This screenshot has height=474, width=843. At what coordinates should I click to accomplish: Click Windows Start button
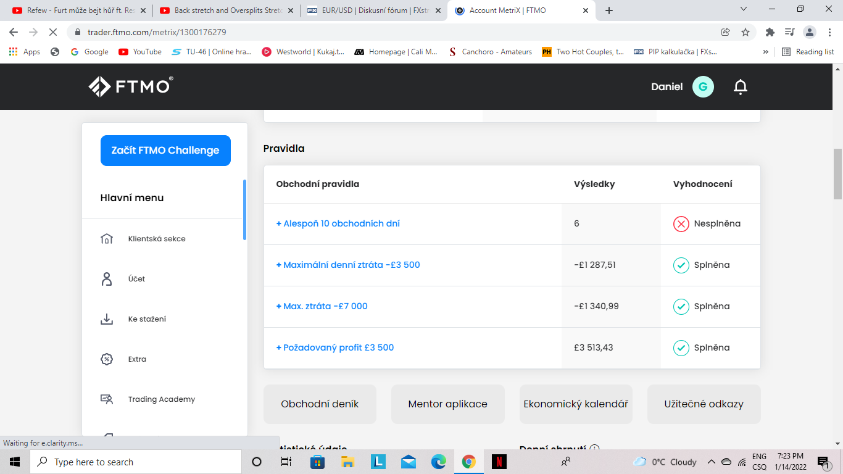[15, 462]
